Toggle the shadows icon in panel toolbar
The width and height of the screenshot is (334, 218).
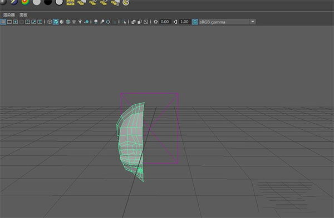pyautogui.click(x=86, y=22)
